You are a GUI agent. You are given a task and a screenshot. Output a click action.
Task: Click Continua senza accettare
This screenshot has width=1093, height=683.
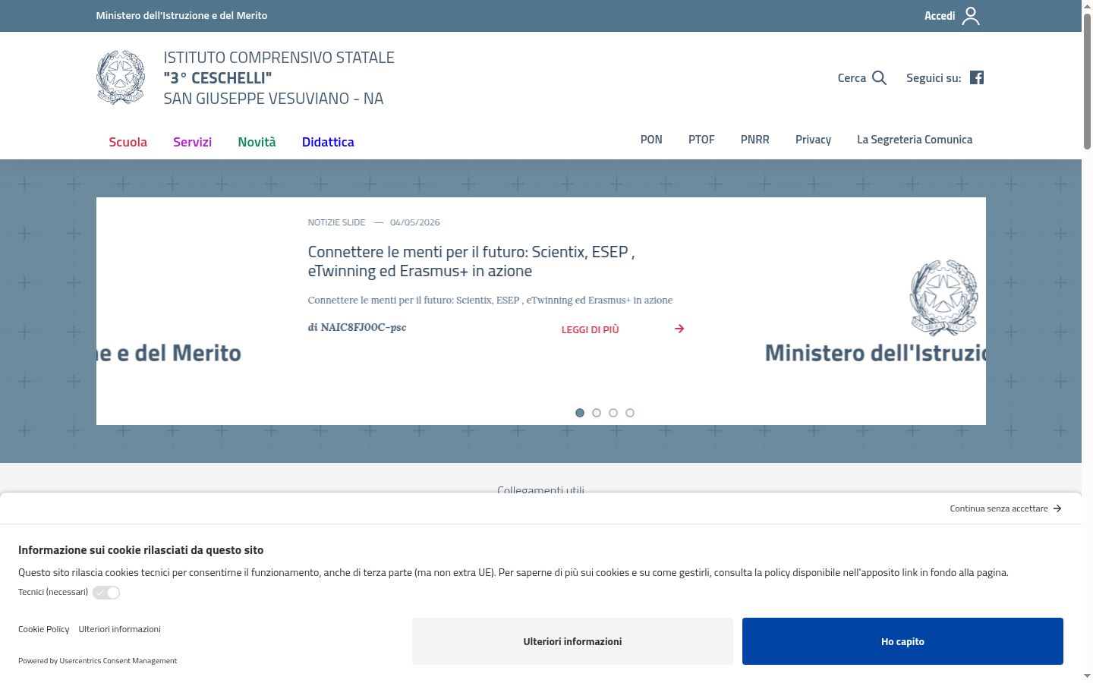(x=999, y=508)
